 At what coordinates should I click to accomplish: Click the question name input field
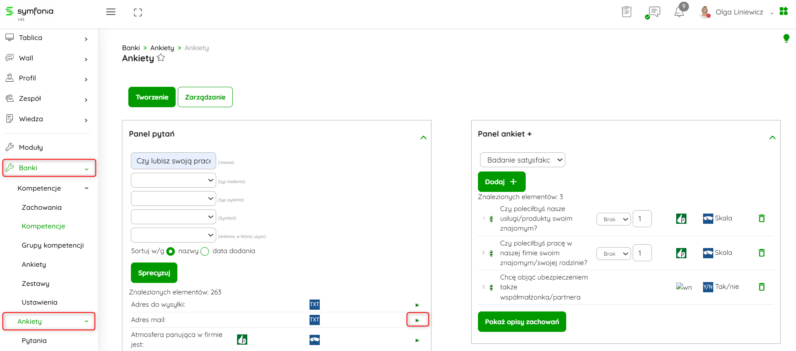point(173,161)
